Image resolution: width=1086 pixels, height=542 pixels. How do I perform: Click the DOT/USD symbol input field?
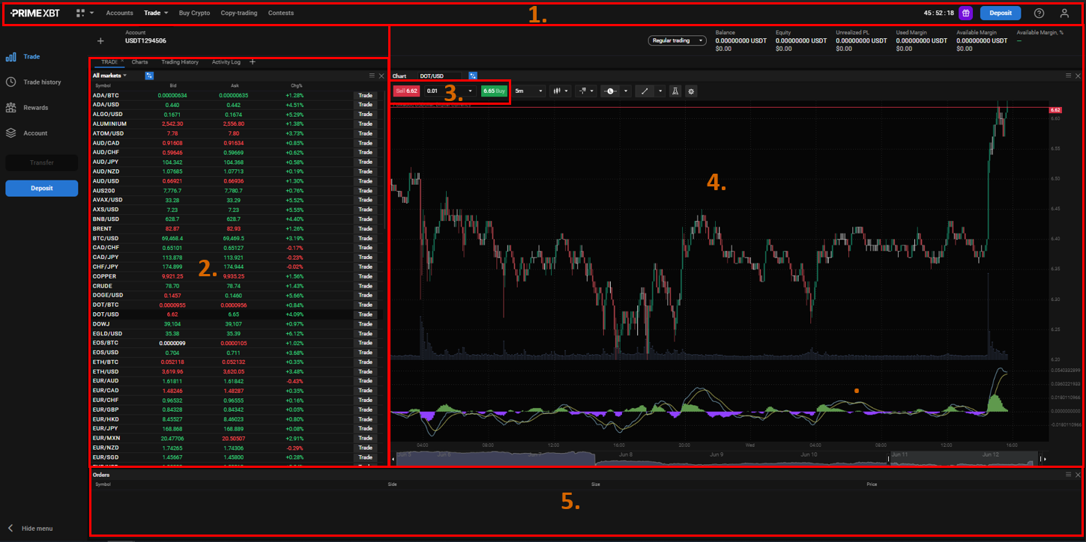tap(440, 76)
